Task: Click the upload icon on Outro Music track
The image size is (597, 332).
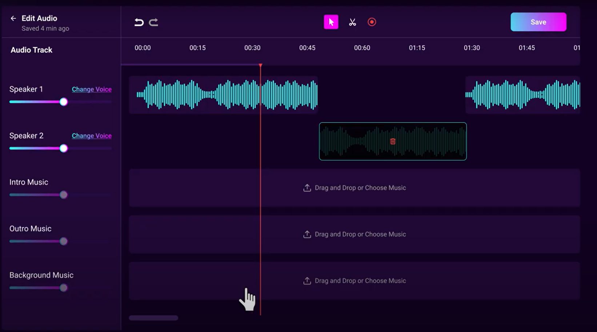Action: [x=308, y=234]
